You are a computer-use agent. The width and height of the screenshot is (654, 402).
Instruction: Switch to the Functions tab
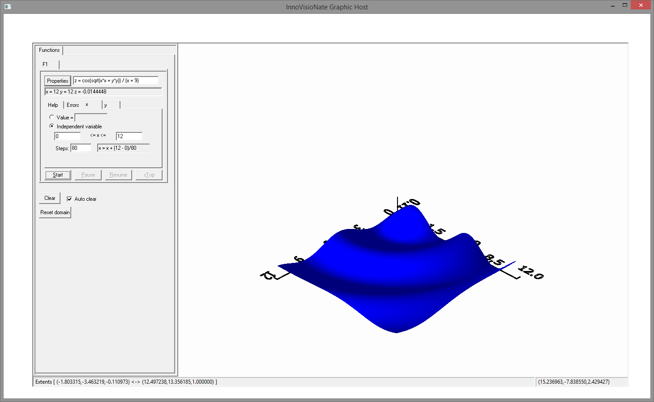(49, 50)
